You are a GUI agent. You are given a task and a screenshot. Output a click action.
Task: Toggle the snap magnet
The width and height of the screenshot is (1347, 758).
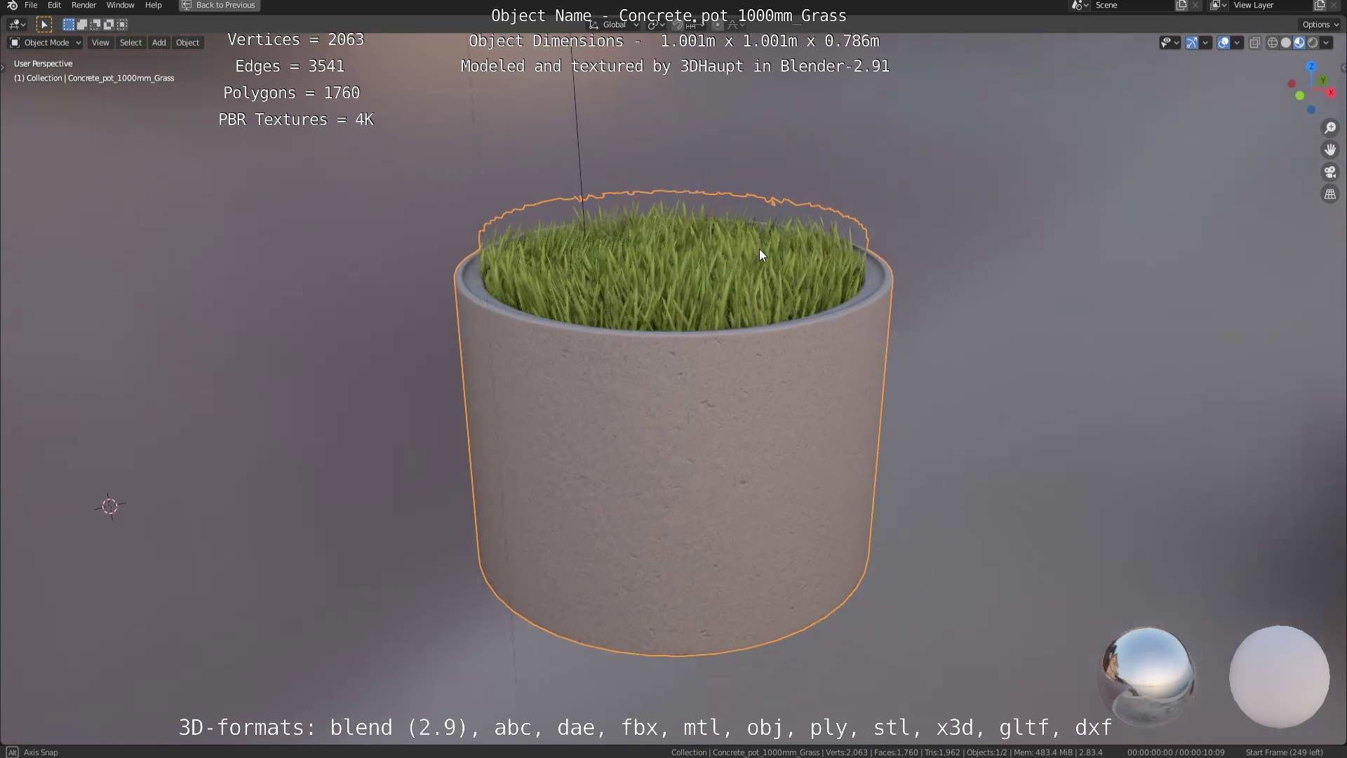(678, 25)
